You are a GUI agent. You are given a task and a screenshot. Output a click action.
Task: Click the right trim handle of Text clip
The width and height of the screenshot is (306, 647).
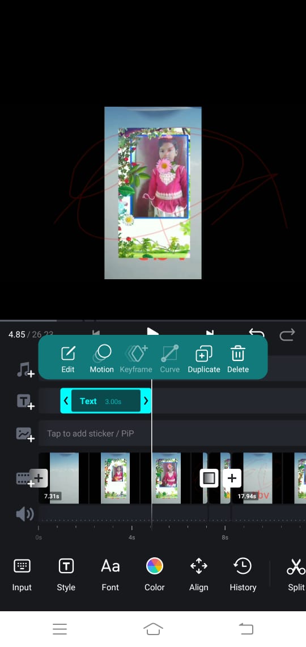click(x=146, y=401)
